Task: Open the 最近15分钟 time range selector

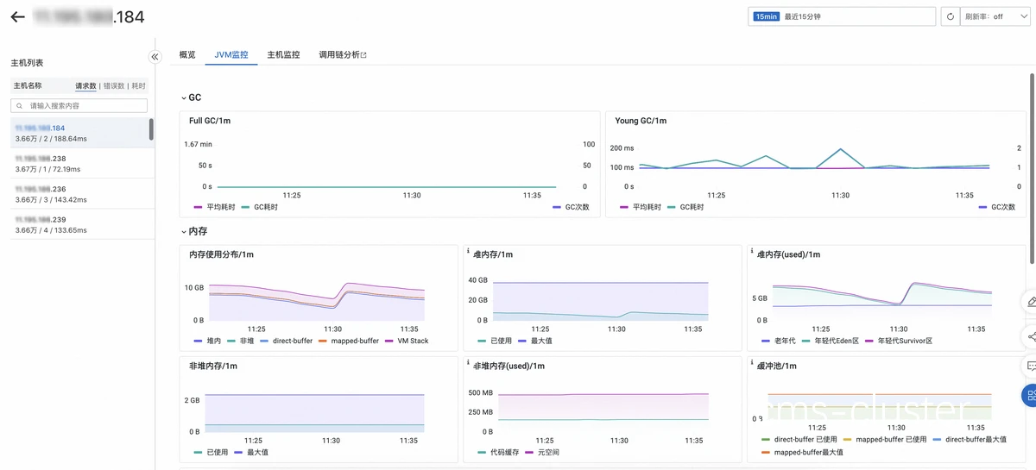Action: point(842,16)
